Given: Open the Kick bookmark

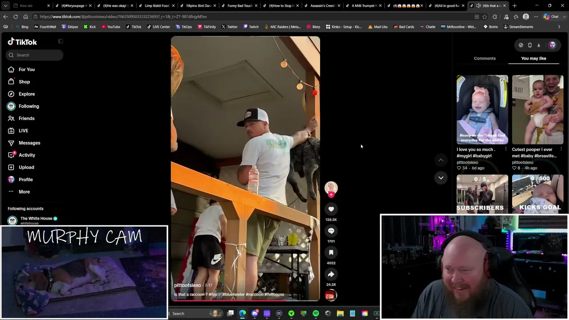Looking at the screenshot, I should point(89,27).
